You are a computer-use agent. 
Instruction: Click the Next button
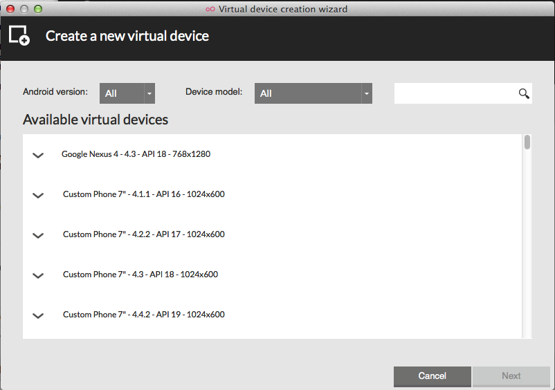pos(511,376)
